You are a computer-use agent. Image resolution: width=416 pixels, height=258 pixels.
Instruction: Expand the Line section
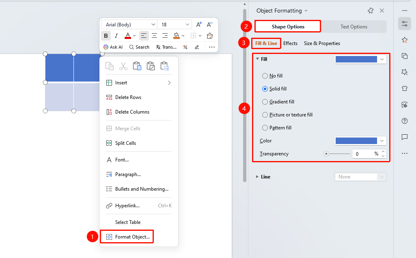[257, 176]
